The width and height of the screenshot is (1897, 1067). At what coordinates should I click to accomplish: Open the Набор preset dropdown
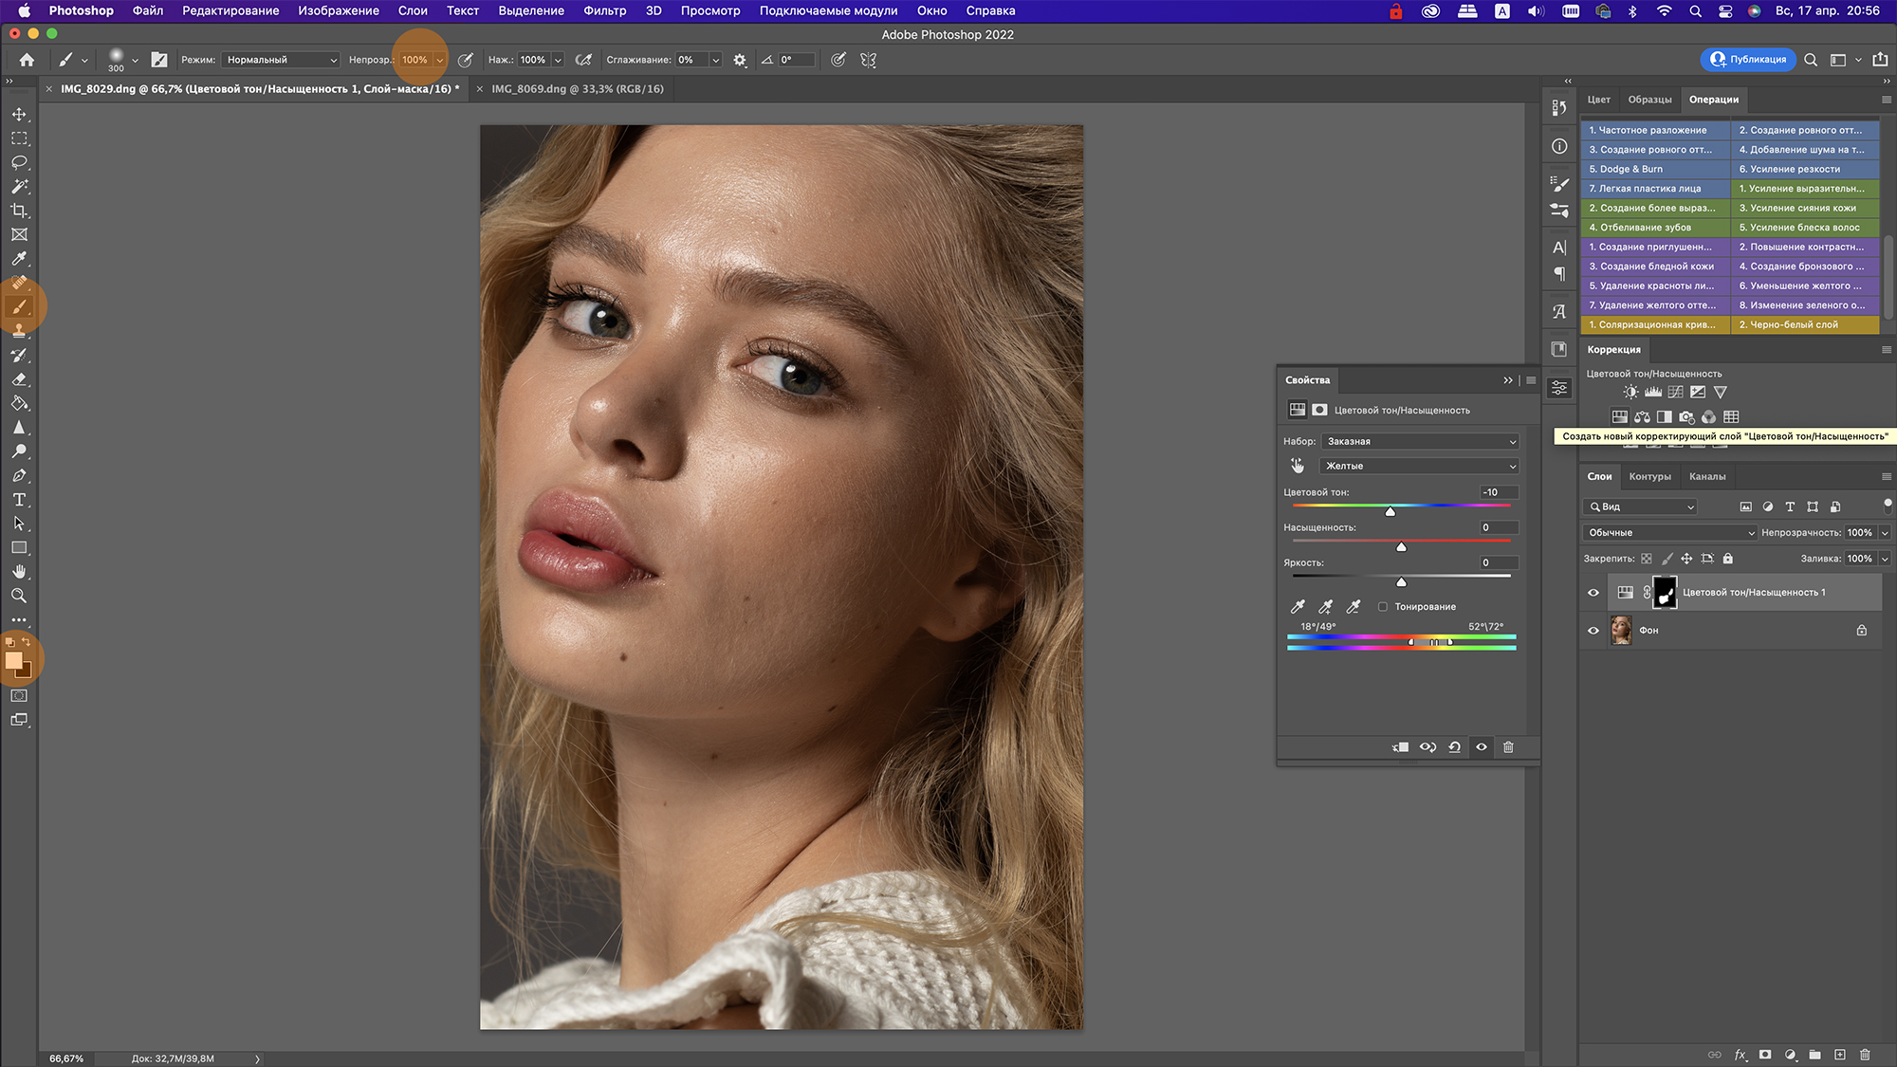click(x=1419, y=441)
